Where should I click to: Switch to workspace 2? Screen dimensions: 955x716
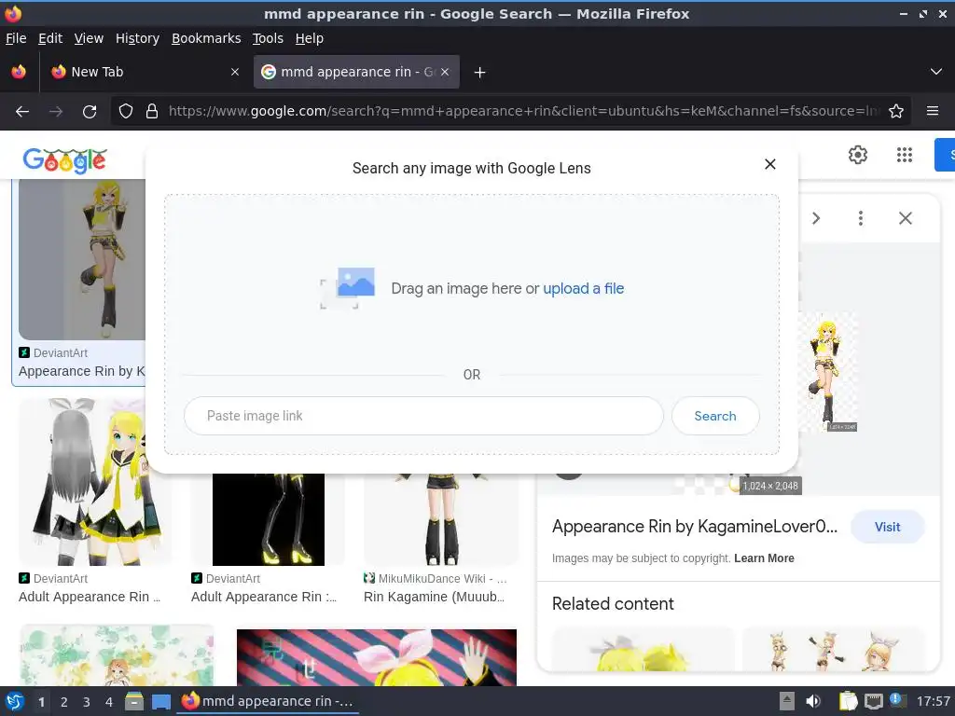(x=64, y=702)
